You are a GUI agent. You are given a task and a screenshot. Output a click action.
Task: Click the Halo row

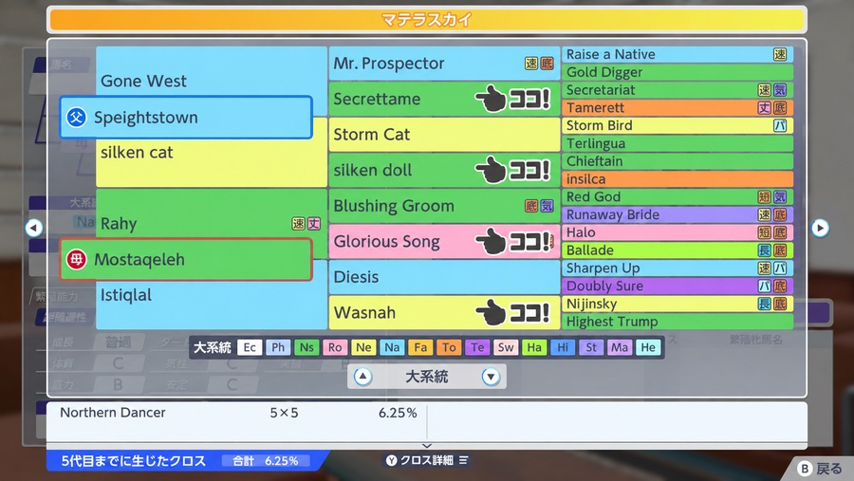tap(677, 232)
